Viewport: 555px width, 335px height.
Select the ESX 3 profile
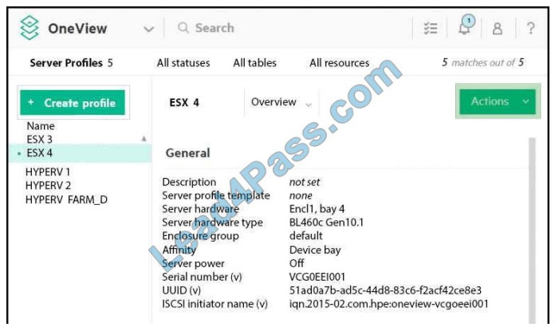tap(39, 139)
